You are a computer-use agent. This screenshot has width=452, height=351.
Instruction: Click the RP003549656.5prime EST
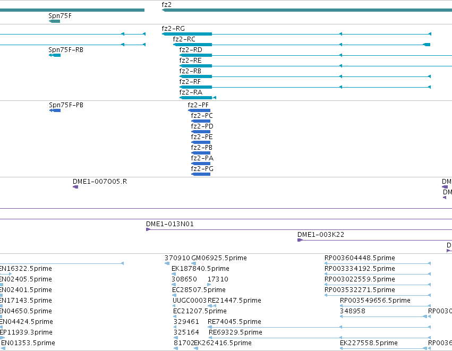(386, 306)
